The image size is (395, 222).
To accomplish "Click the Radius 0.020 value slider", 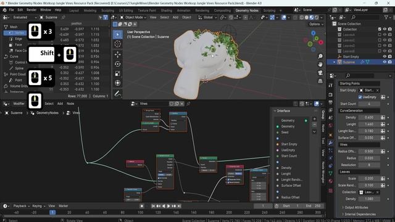I will [369, 158].
